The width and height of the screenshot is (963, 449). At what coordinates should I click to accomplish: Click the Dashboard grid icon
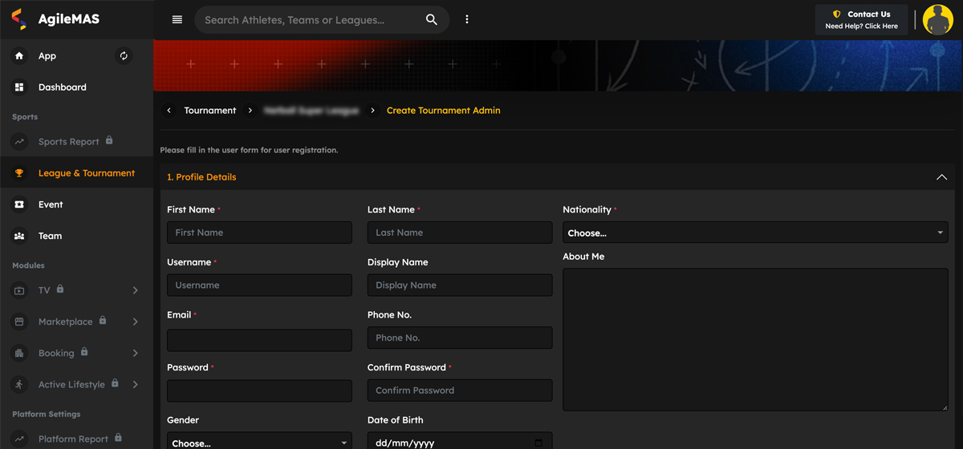tap(19, 87)
